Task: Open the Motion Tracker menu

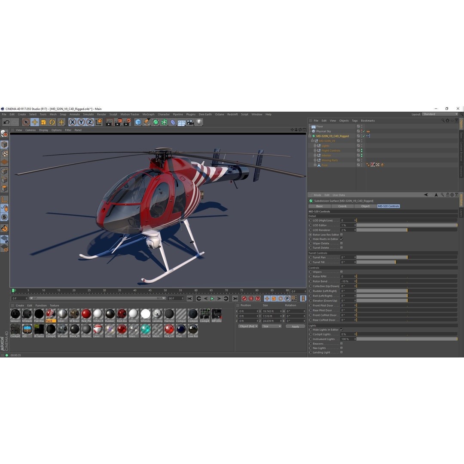Action: pos(130,114)
